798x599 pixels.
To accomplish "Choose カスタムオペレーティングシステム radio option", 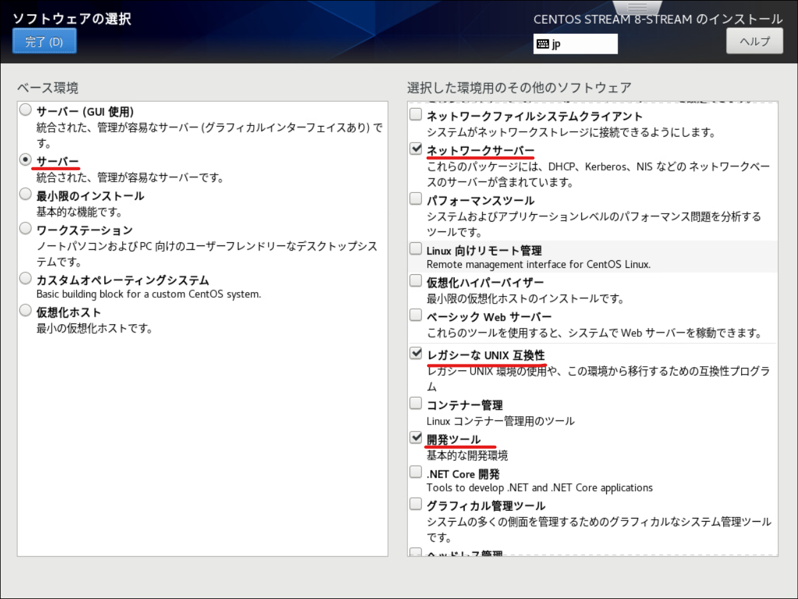I will pos(26,279).
